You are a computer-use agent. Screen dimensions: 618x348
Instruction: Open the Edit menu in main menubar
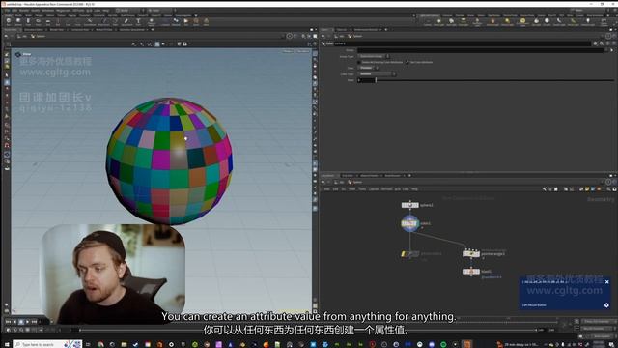14,11
